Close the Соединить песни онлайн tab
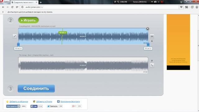 point(36,2)
